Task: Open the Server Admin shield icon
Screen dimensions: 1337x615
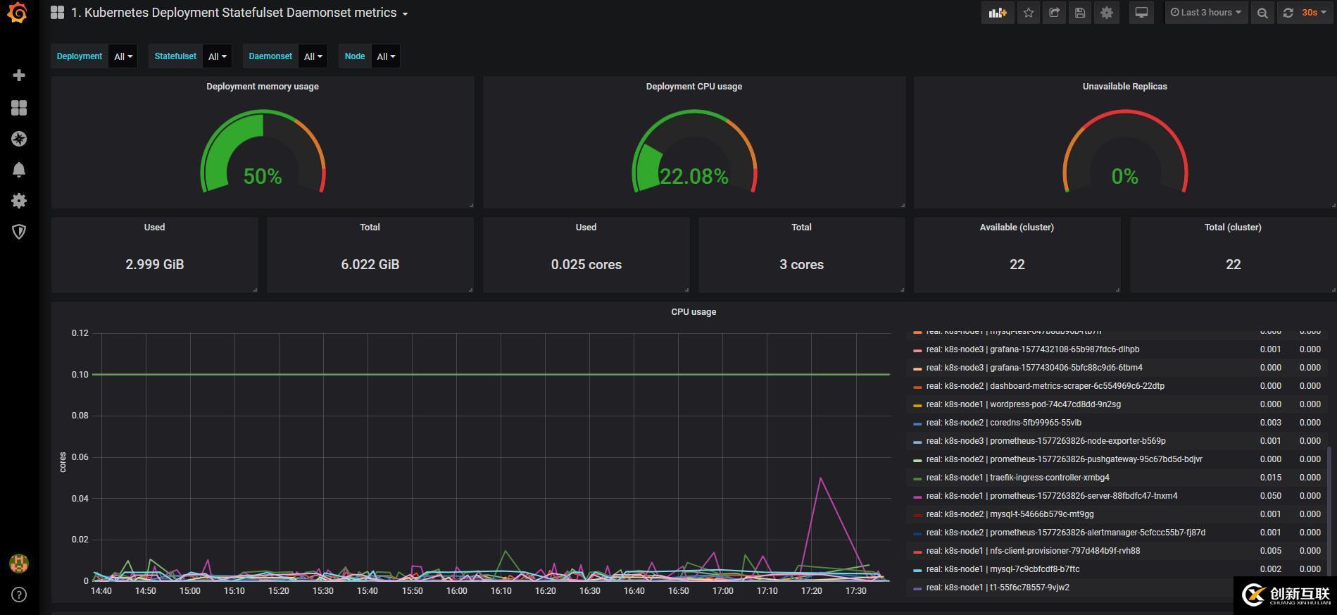Action: coord(19,232)
